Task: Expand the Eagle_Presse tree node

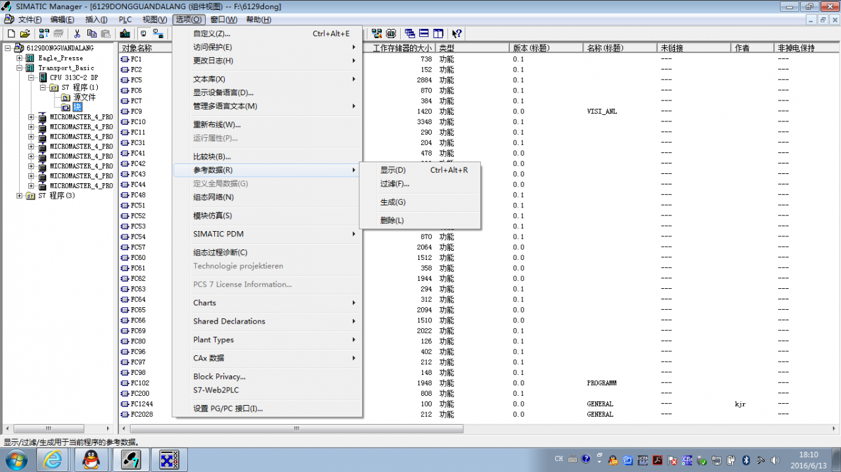Action: click(x=19, y=58)
